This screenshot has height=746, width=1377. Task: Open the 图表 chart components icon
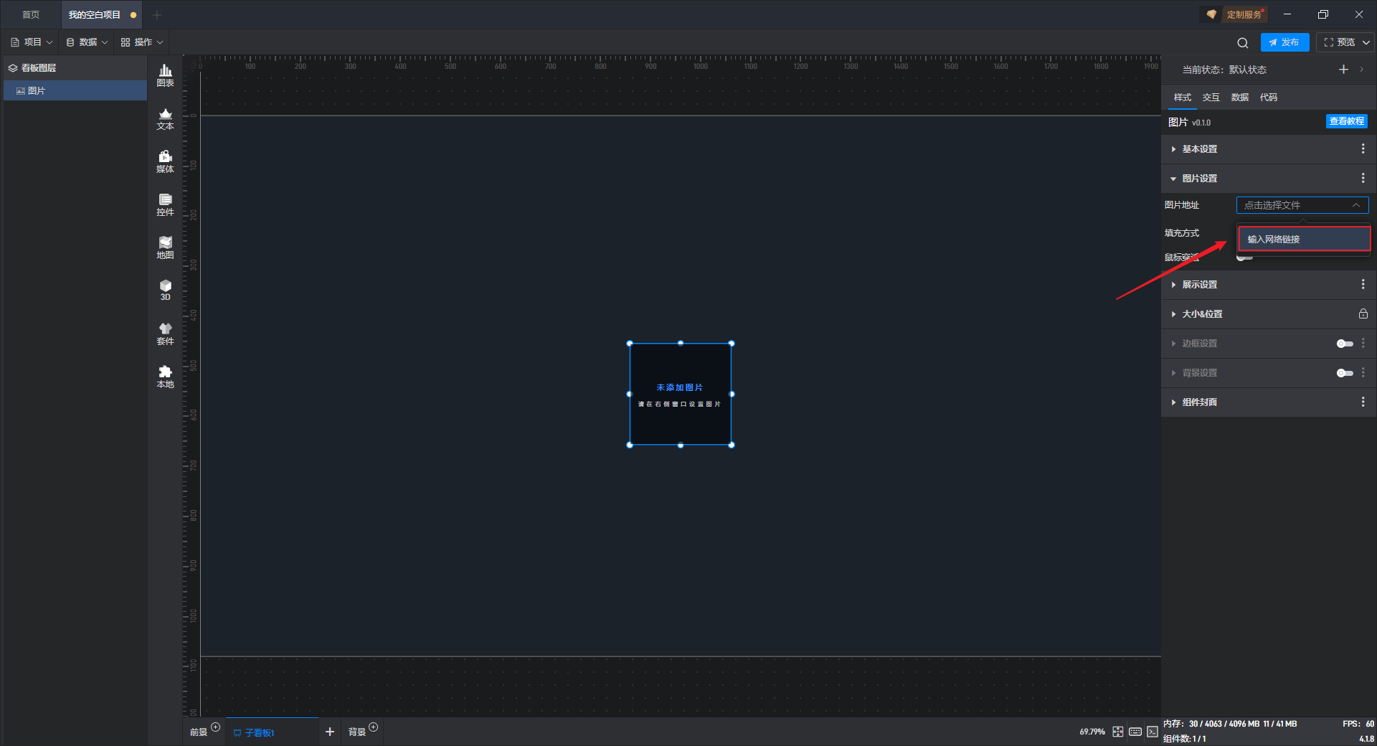point(165,75)
